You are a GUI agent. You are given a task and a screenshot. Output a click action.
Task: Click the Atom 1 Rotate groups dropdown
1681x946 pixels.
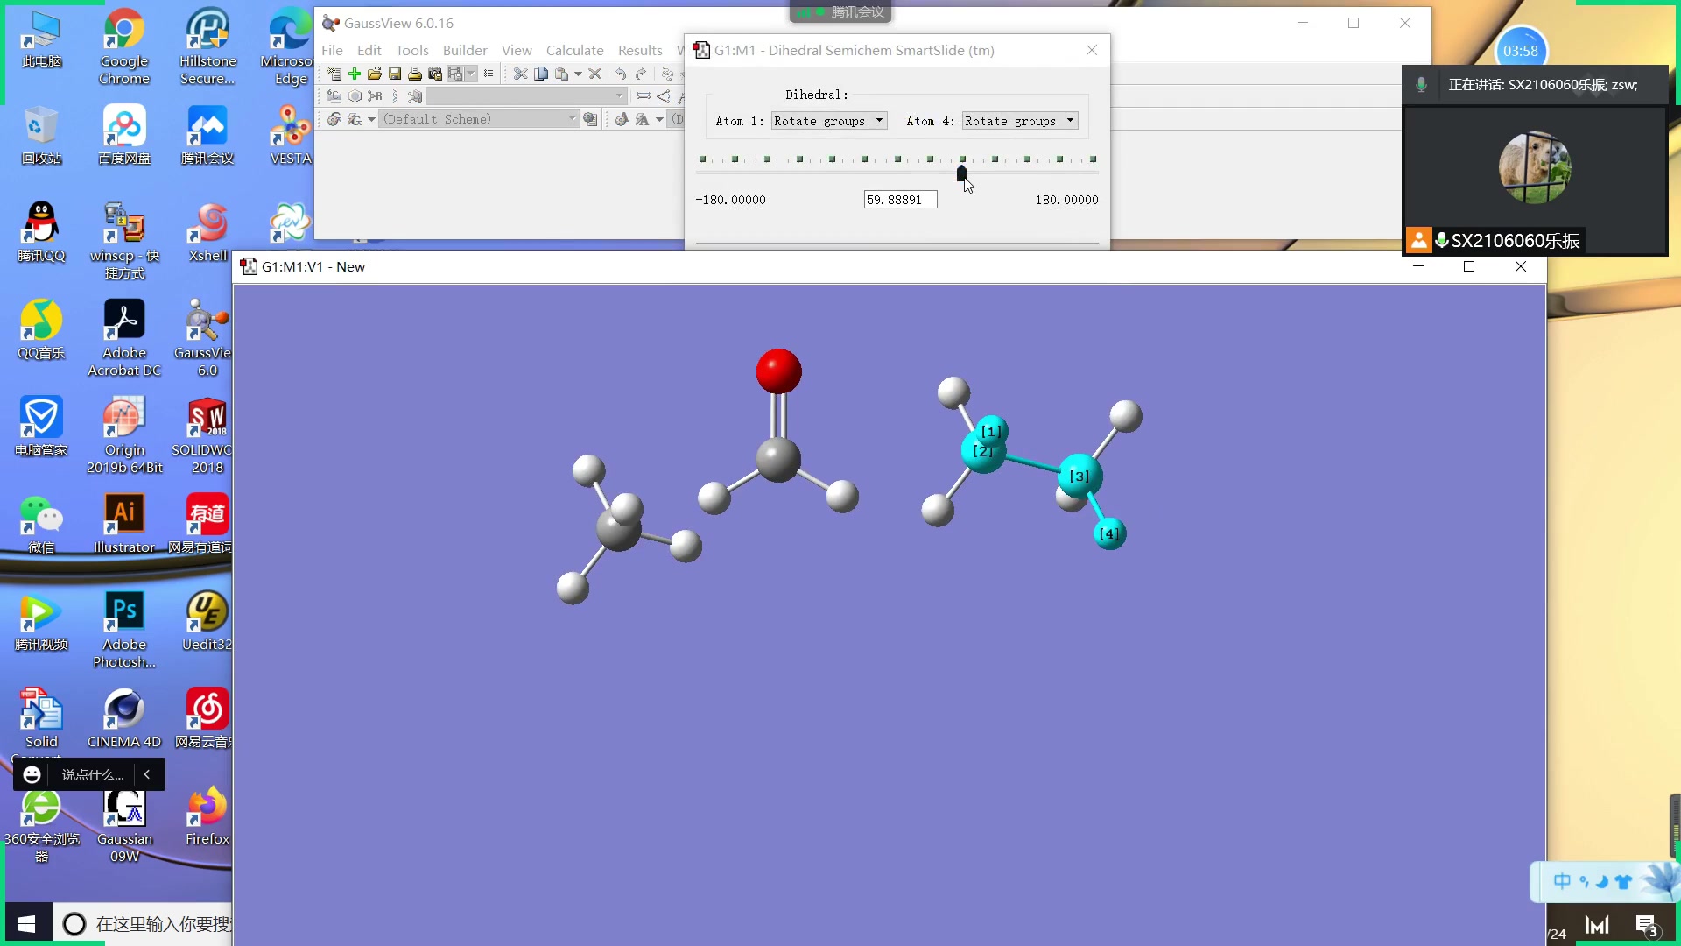coord(826,120)
